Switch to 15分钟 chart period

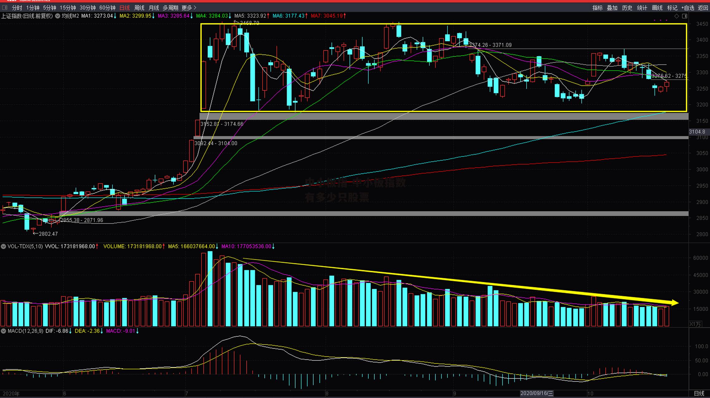point(68,8)
